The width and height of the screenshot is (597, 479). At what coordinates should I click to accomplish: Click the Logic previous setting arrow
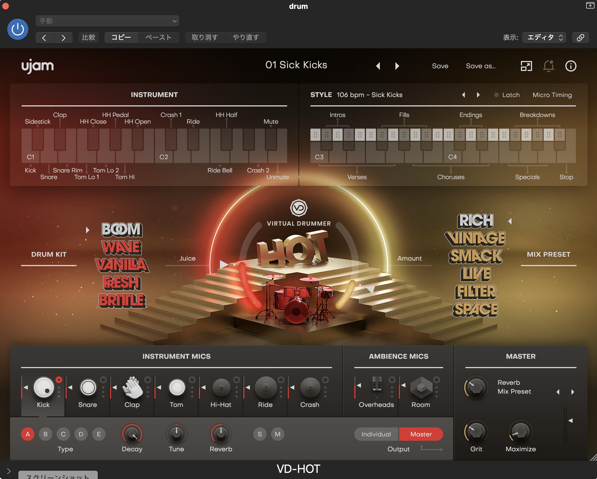[44, 38]
